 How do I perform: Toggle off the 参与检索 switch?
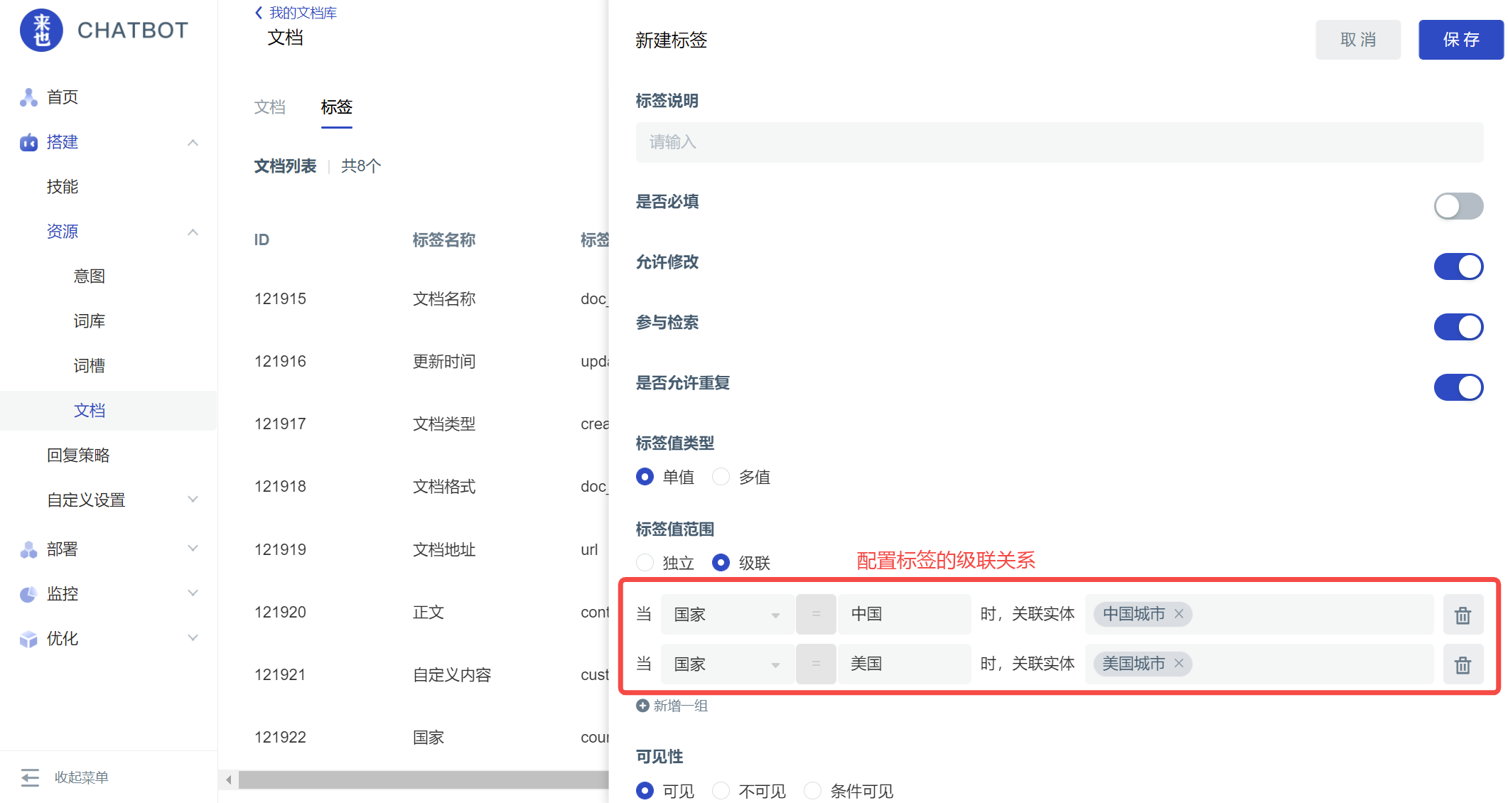point(1458,327)
